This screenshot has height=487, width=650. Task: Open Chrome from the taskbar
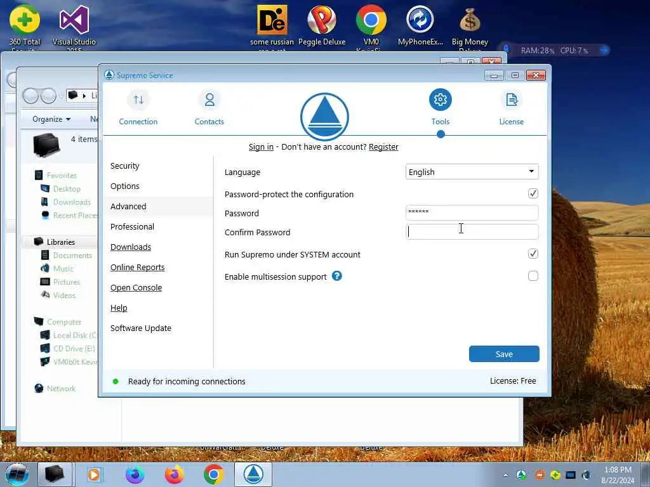[x=214, y=474]
